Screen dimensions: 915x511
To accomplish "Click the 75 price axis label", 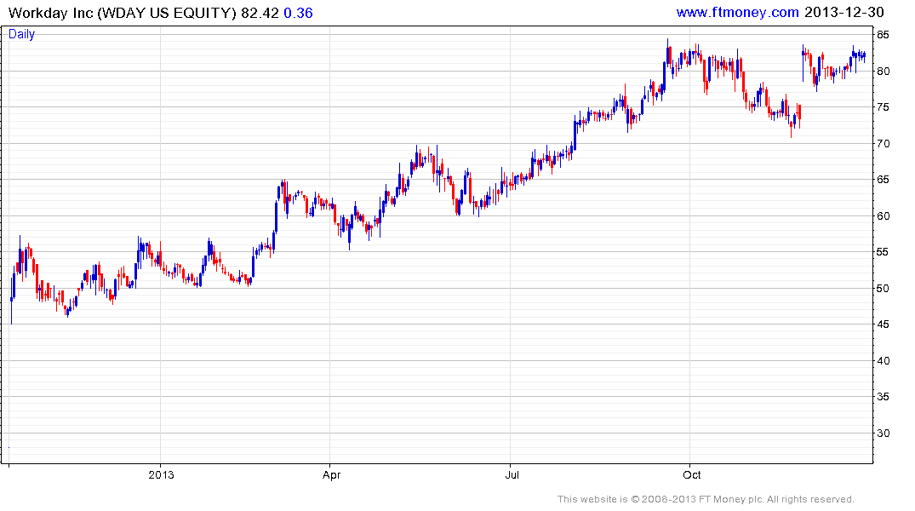I will 883,107.
